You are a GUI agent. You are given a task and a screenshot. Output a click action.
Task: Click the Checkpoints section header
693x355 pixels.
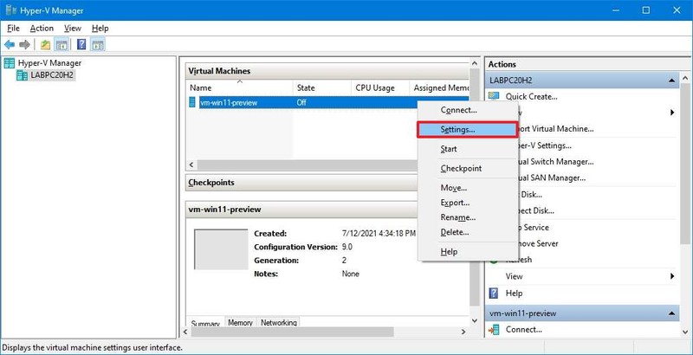coord(302,183)
